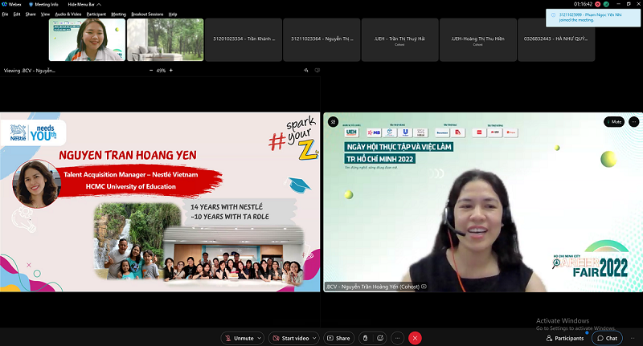Expand video options arrow beside Start video
643x346 pixels.
click(x=314, y=338)
